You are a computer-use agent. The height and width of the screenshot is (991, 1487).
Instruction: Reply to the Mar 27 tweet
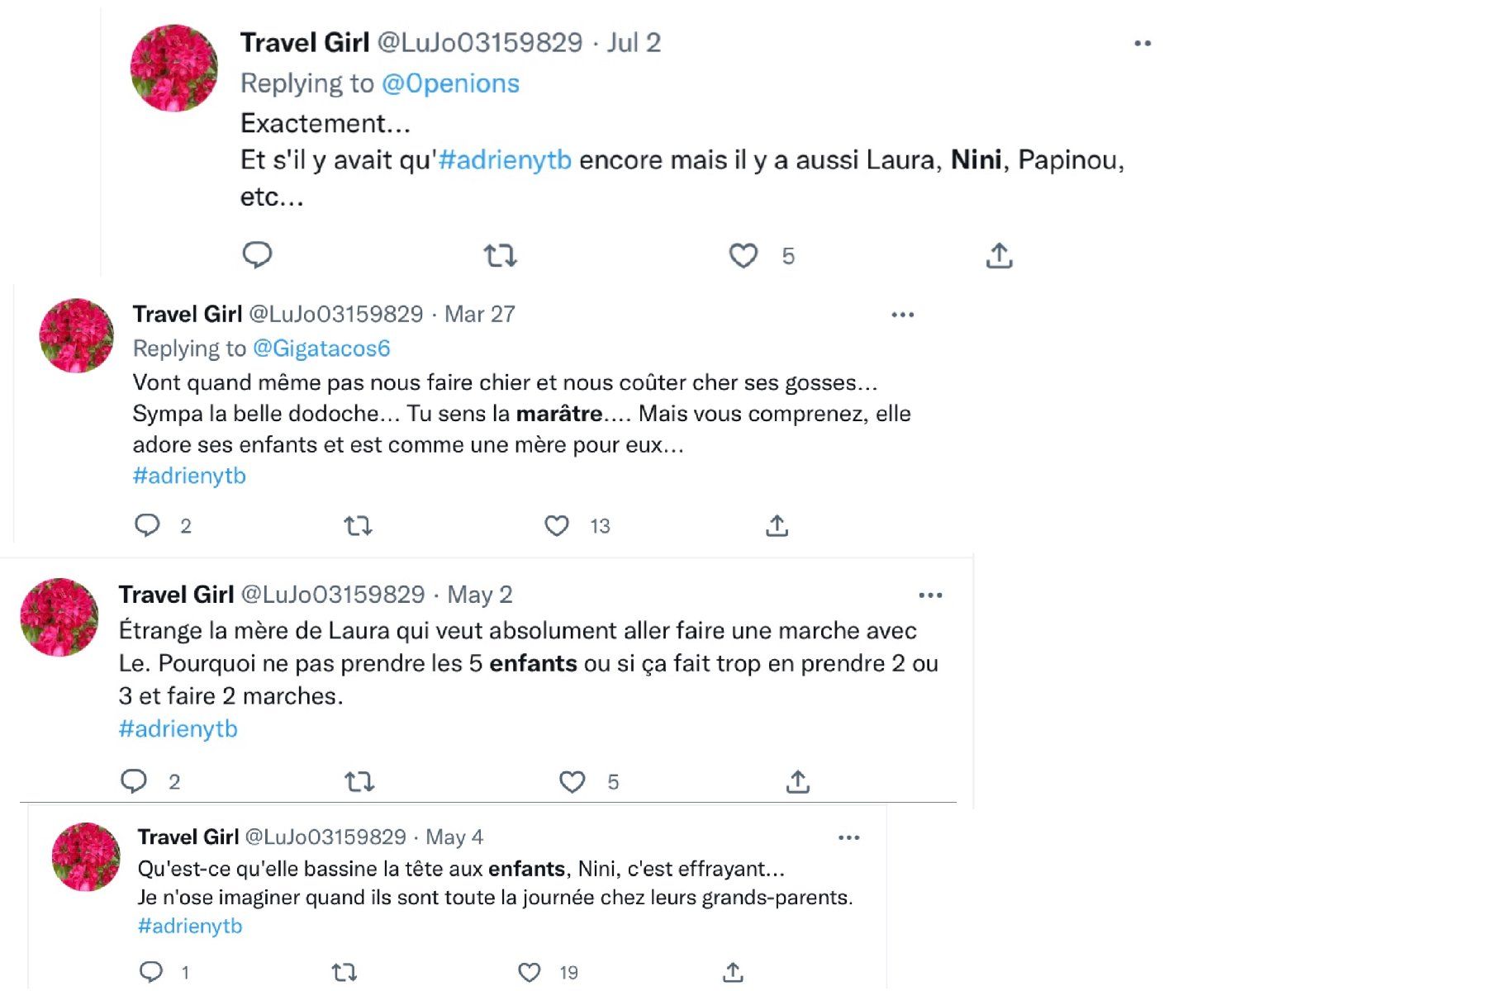click(x=147, y=525)
